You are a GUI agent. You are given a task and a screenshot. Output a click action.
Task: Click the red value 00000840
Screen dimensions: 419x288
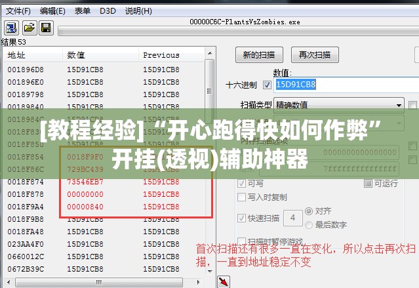pyautogui.click(x=85, y=207)
